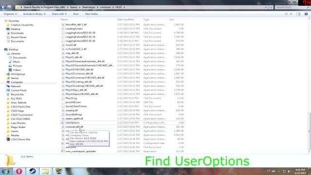
Task: Open the Windows Start button
Action: 5,171
